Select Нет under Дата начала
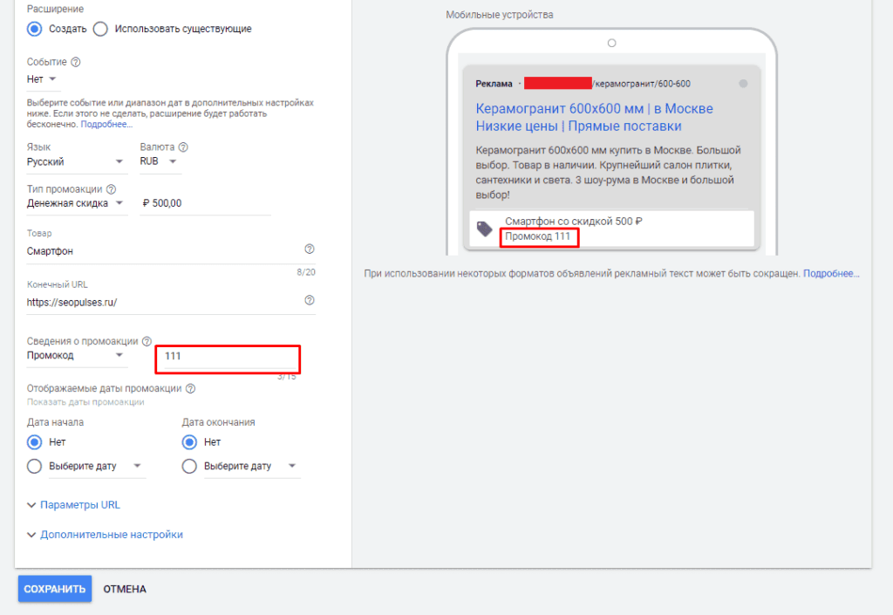The width and height of the screenshot is (893, 615). coord(35,442)
